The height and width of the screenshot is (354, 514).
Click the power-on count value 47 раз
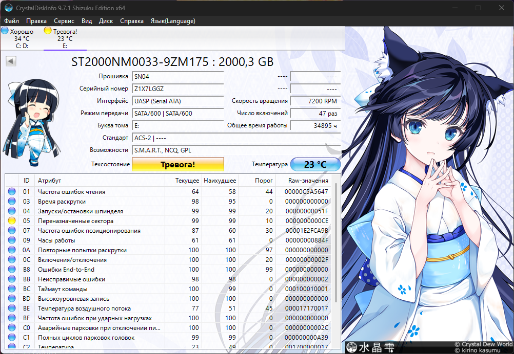tap(315, 114)
